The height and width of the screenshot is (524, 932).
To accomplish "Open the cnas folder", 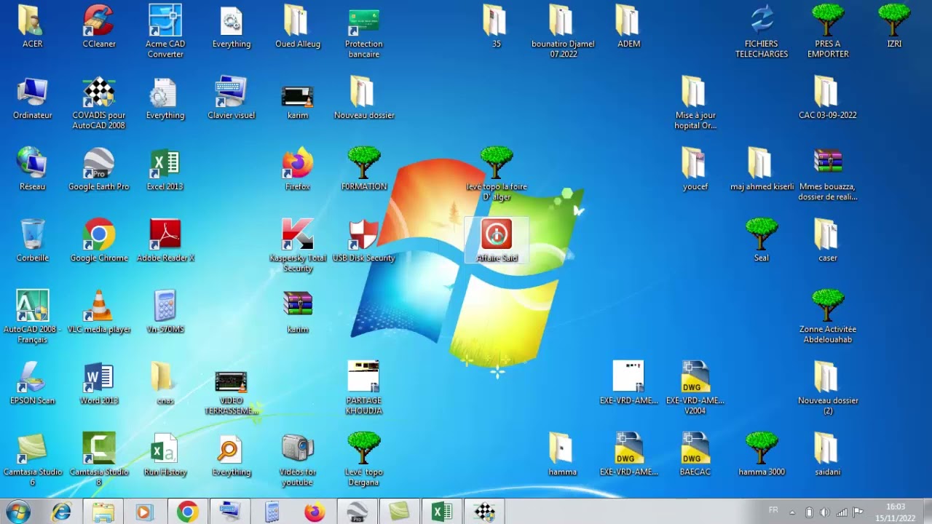I will pyautogui.click(x=165, y=384).
